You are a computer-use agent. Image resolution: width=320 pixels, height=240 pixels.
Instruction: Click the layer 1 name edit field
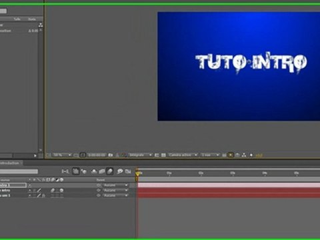click(13, 185)
